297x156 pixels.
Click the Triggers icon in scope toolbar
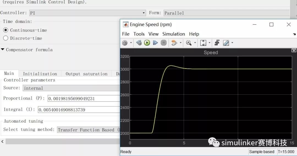point(217,43)
